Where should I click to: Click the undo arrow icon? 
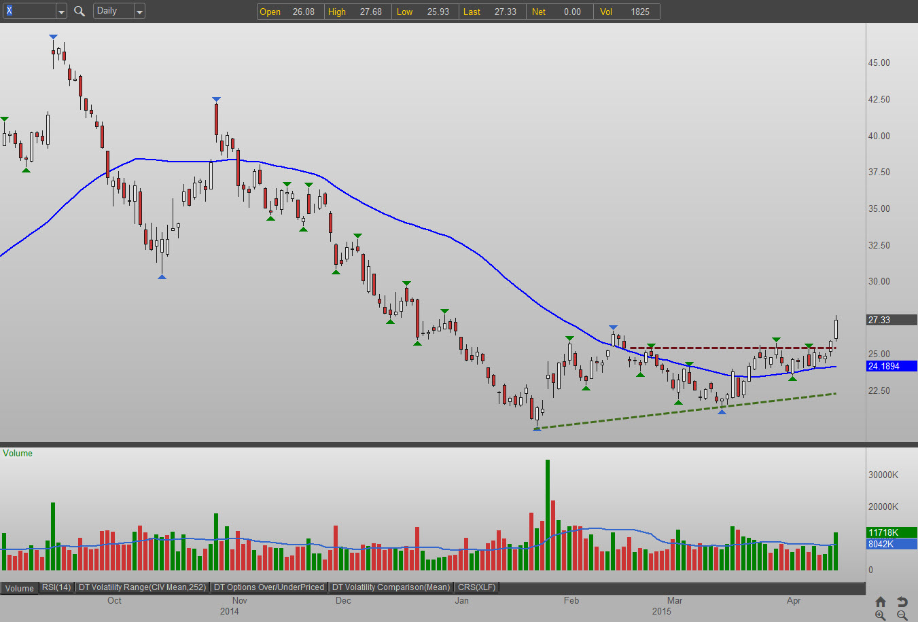click(x=902, y=602)
